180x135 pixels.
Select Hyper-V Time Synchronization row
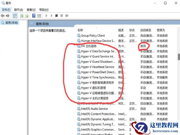[x=122, y=77]
